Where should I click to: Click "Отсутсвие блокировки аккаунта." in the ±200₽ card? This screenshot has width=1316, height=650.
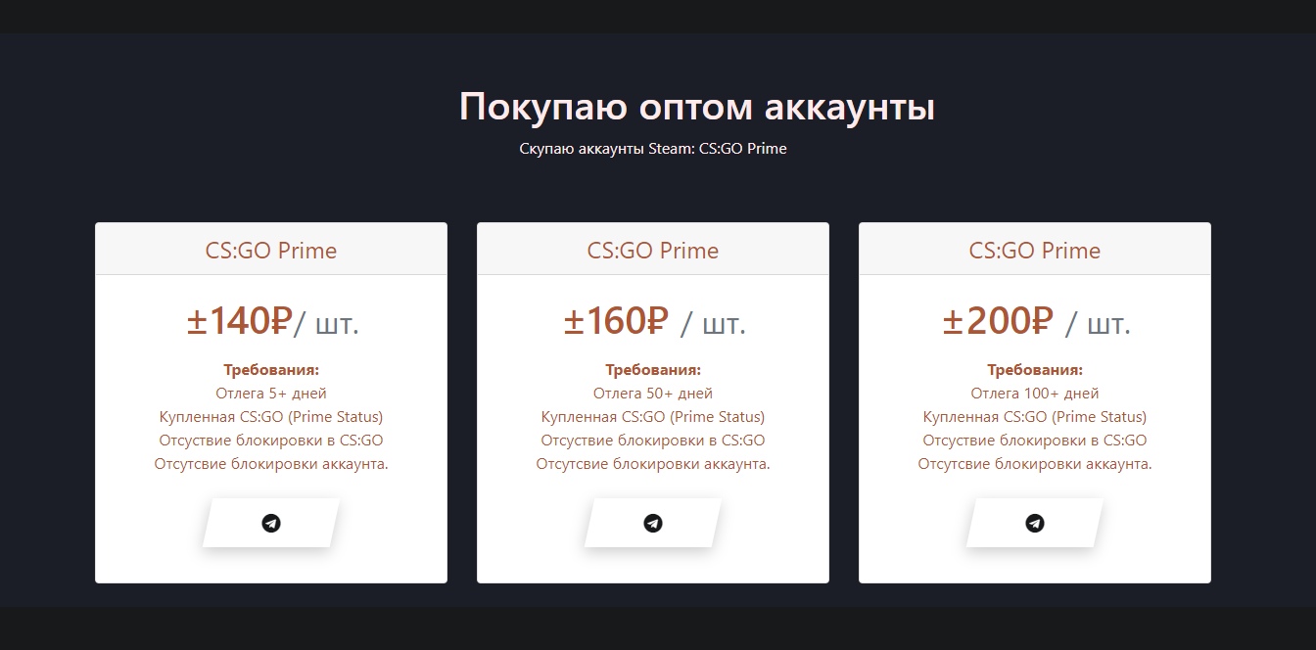(1035, 464)
